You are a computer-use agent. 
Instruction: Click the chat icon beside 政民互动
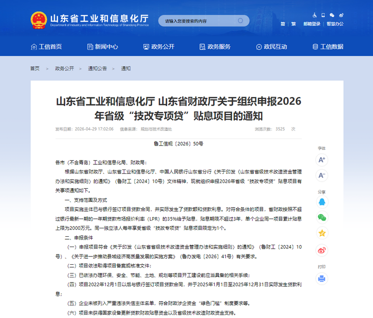click(259, 47)
